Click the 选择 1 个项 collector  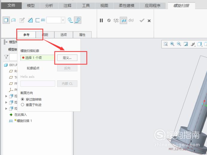coord(37,58)
